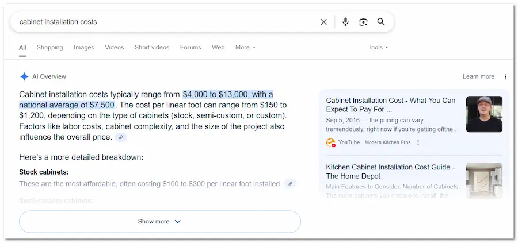Open Google Lens image search icon
The image size is (518, 243).
(x=363, y=22)
